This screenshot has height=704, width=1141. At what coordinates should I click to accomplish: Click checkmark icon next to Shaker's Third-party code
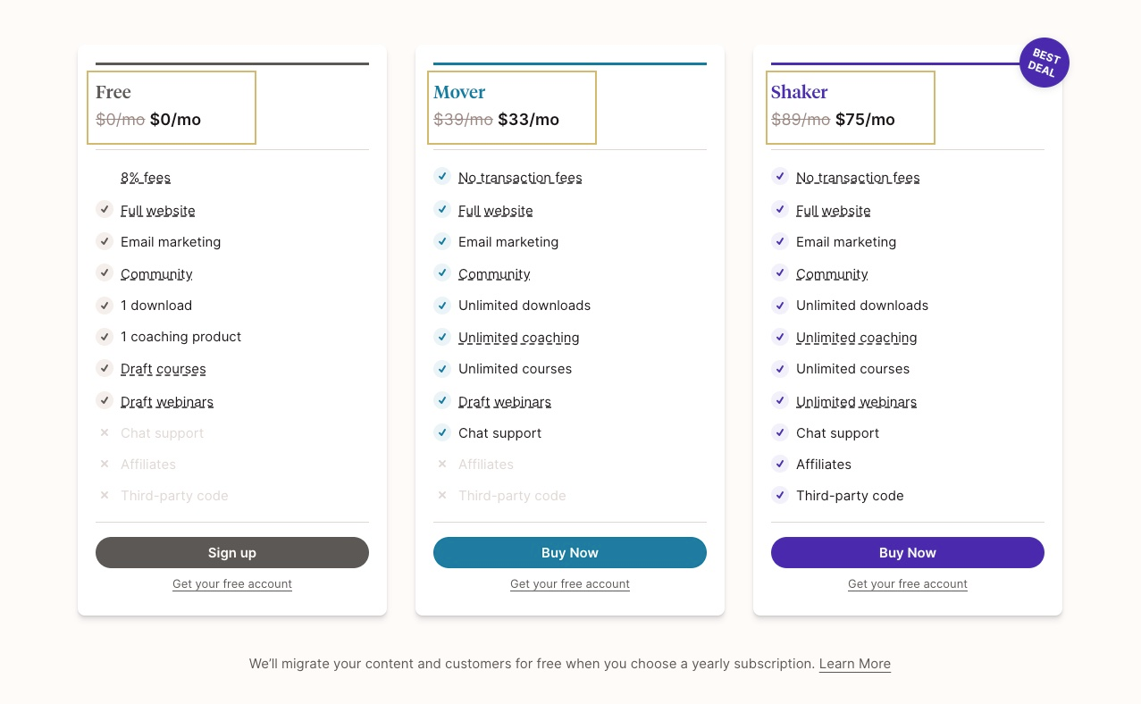point(779,495)
